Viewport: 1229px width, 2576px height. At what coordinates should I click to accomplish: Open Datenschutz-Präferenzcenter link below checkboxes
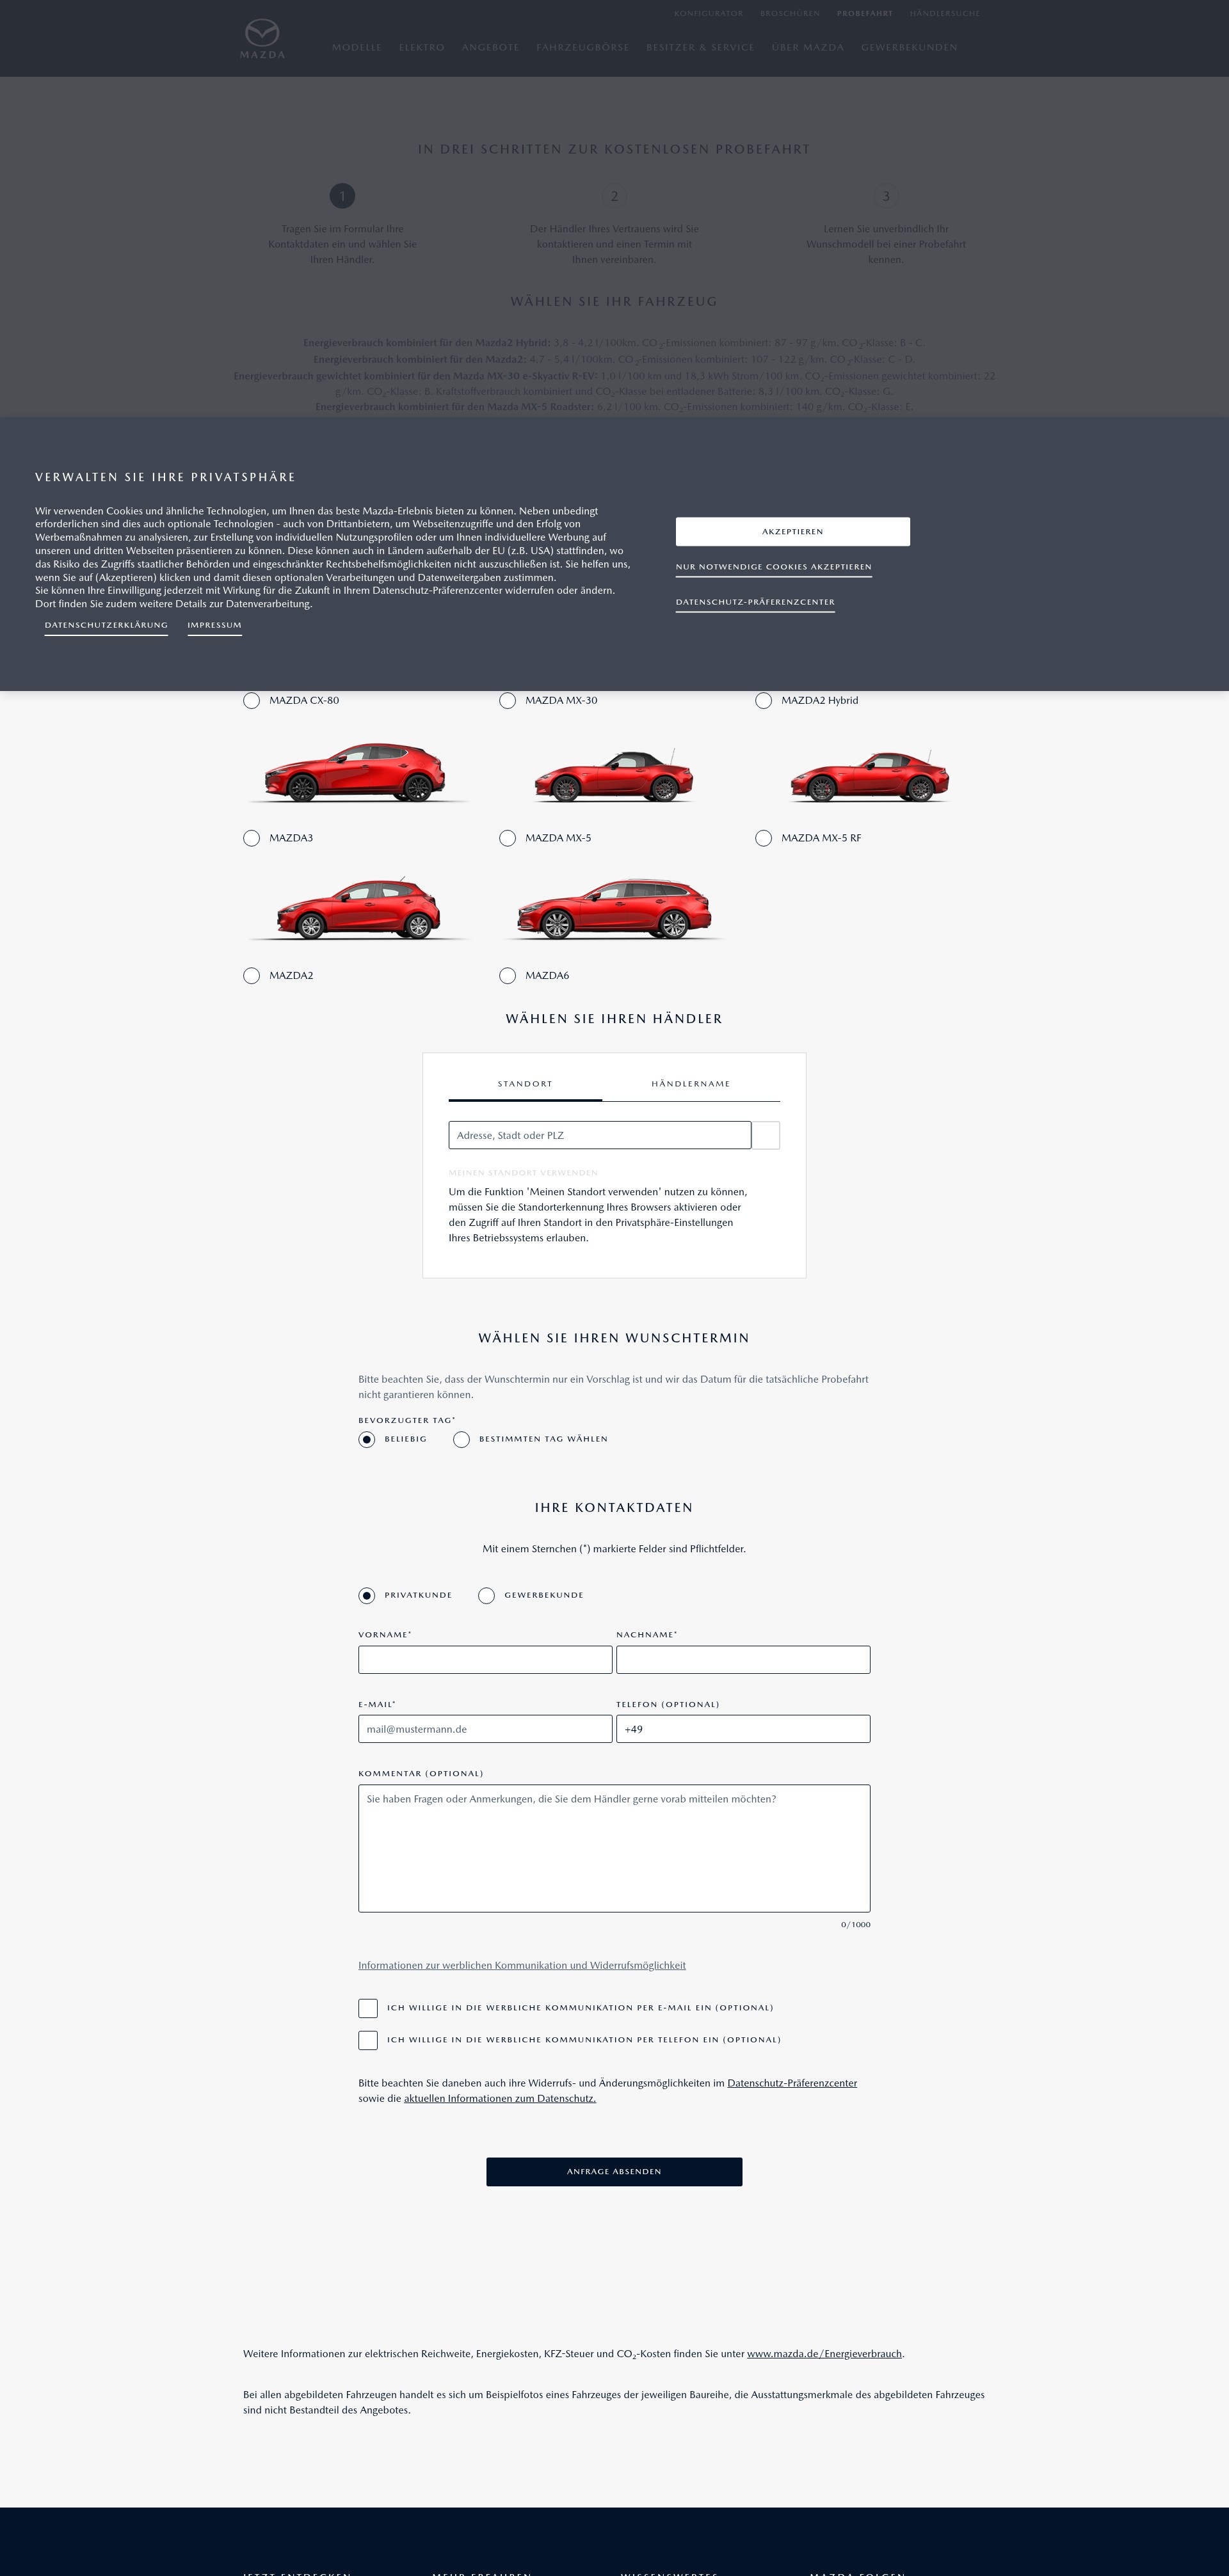(792, 2083)
